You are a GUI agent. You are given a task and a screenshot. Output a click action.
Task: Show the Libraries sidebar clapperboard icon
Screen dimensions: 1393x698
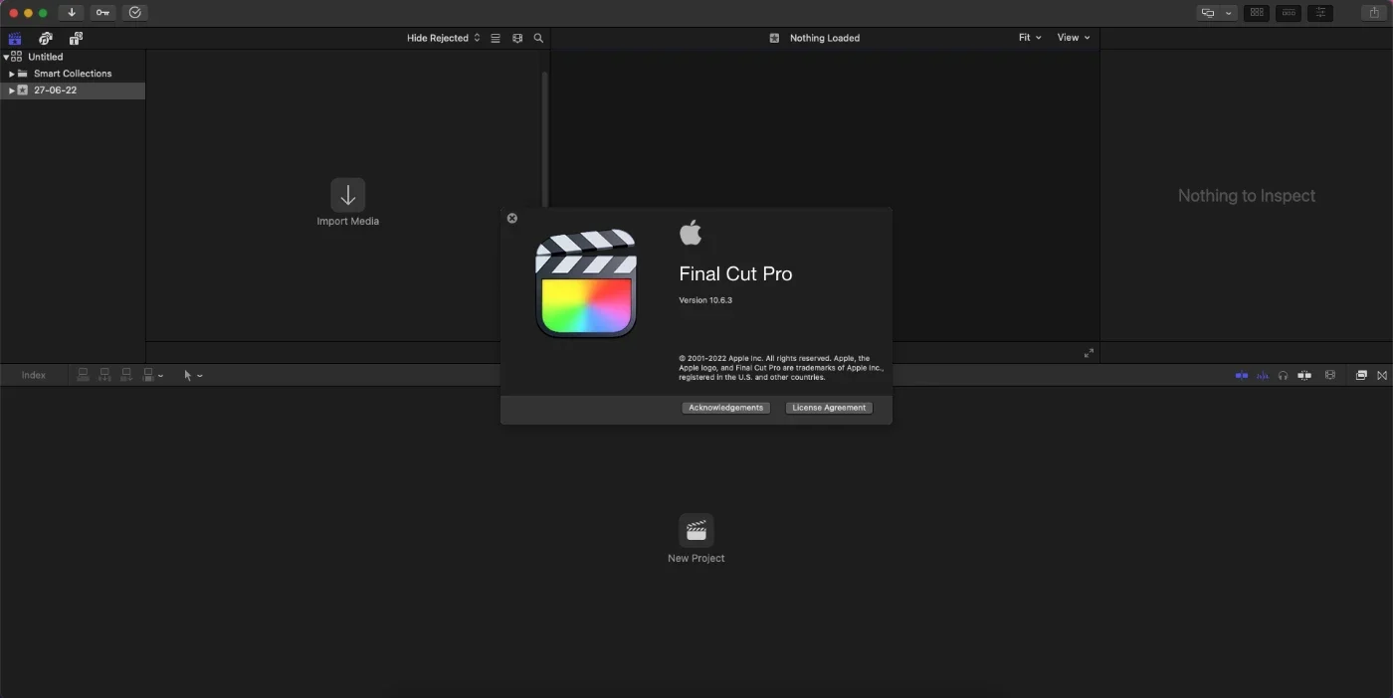click(15, 39)
